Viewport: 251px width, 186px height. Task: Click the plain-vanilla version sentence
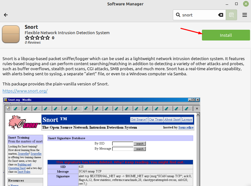point(56,84)
